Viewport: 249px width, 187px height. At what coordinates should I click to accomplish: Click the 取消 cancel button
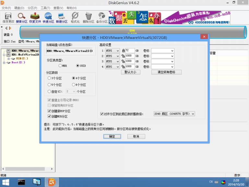136,136
